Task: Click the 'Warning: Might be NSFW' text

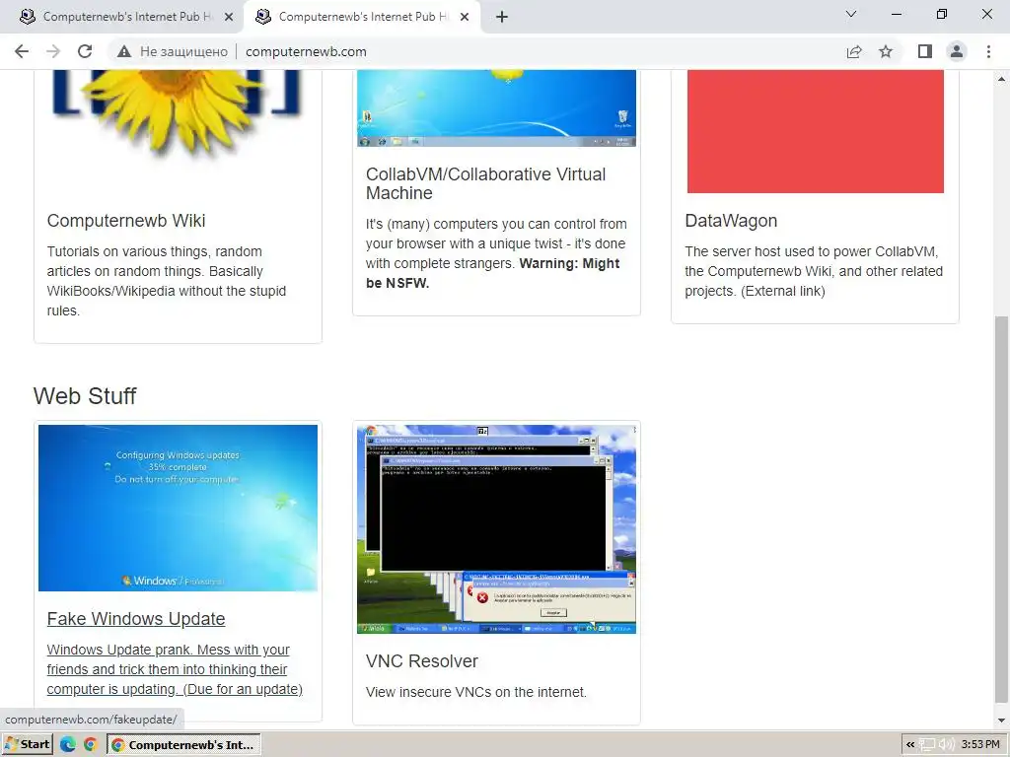Action: coord(493,273)
